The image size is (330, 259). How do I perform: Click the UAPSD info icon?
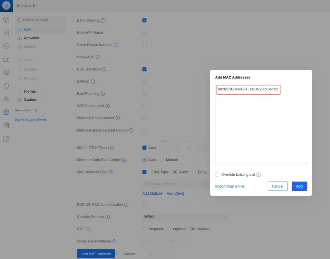point(93,81)
